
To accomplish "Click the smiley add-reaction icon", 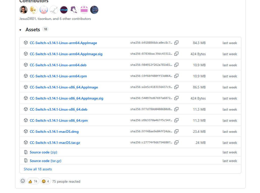I will coord(23,181).
